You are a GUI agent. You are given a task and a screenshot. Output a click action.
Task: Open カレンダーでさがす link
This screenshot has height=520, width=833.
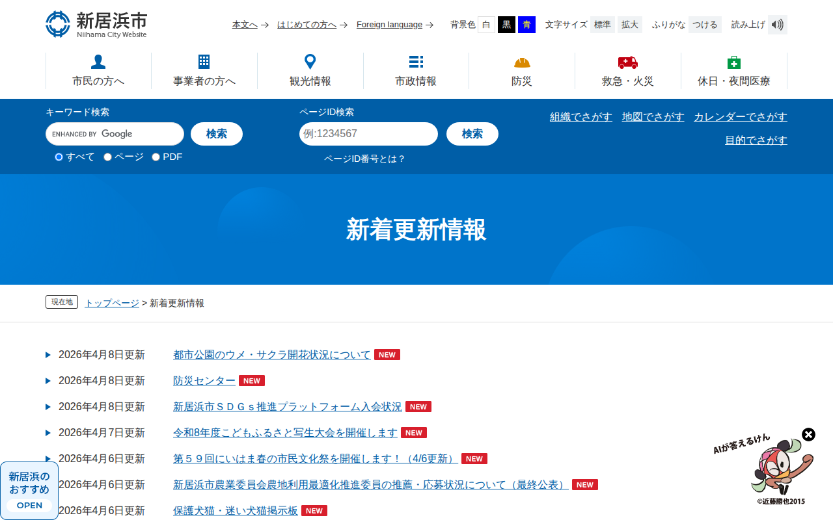[741, 117]
